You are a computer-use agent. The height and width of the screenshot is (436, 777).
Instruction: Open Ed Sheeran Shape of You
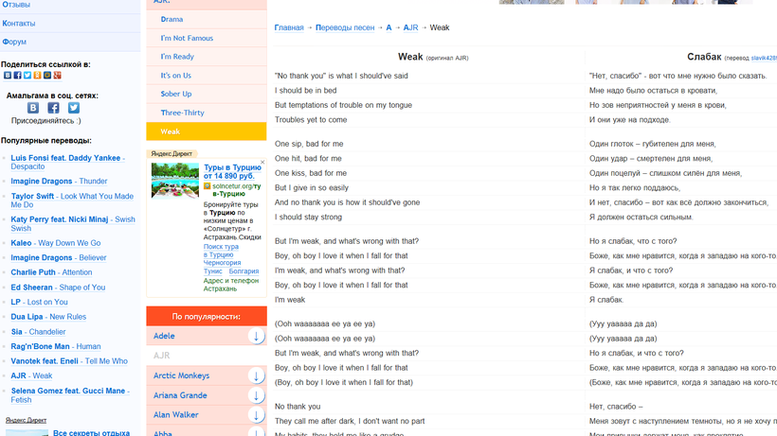(x=58, y=288)
